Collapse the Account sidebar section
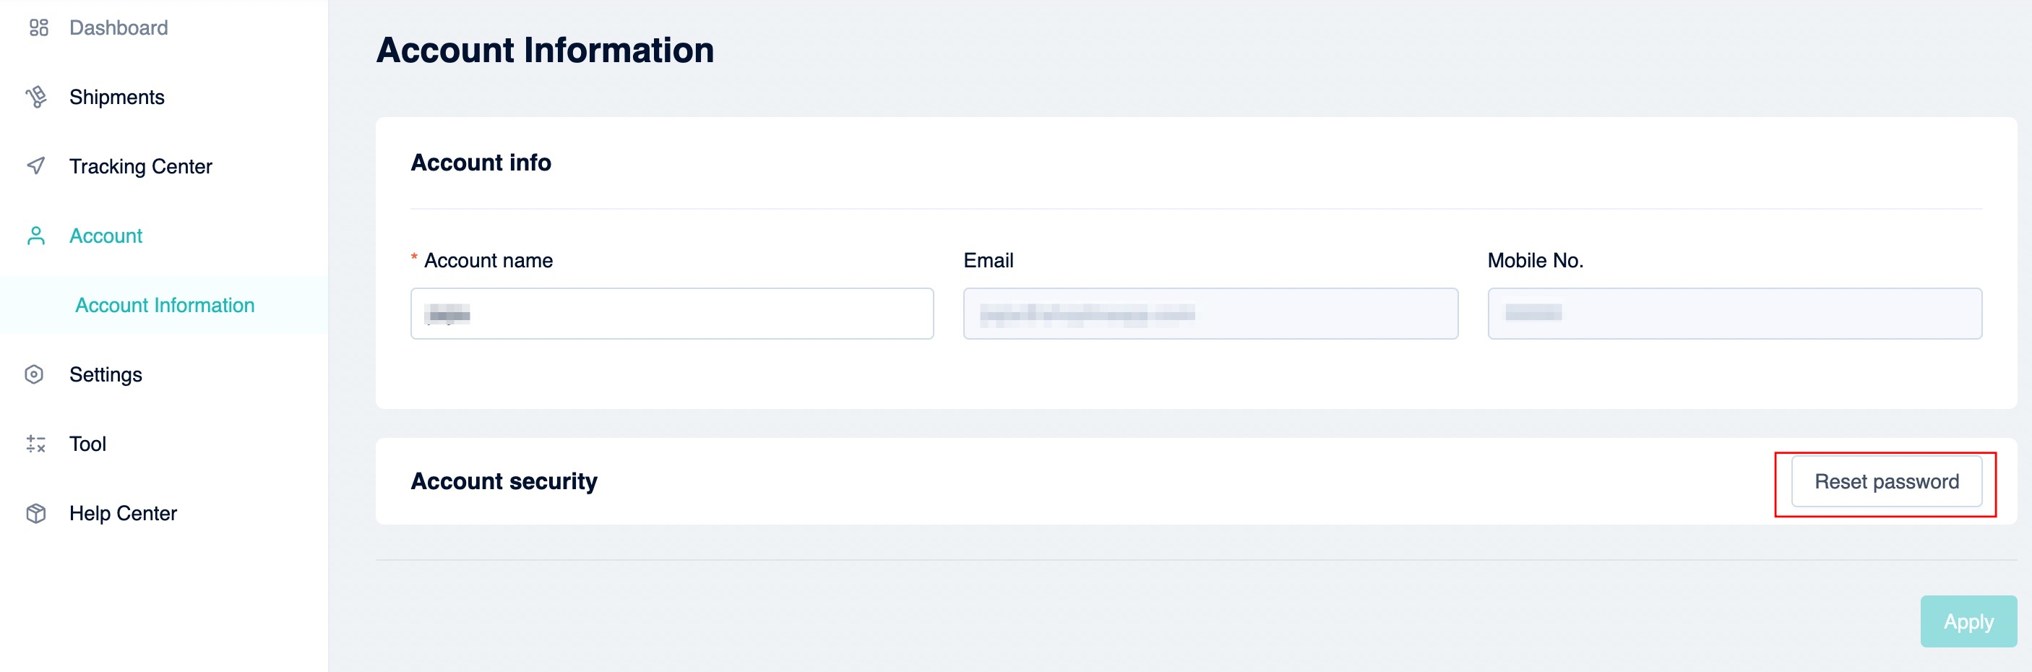Image resolution: width=2032 pixels, height=672 pixels. (x=106, y=236)
